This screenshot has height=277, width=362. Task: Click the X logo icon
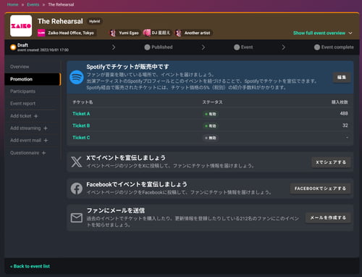click(x=77, y=162)
